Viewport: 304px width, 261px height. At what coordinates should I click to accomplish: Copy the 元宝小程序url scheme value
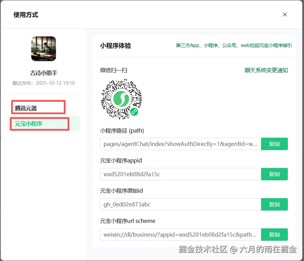coord(274,235)
